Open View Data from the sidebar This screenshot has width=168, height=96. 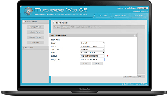[35, 42]
